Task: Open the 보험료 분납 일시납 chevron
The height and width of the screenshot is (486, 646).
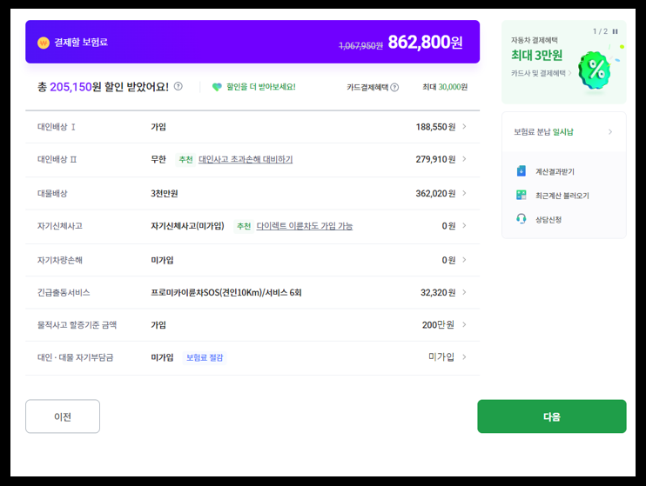Action: 610,132
